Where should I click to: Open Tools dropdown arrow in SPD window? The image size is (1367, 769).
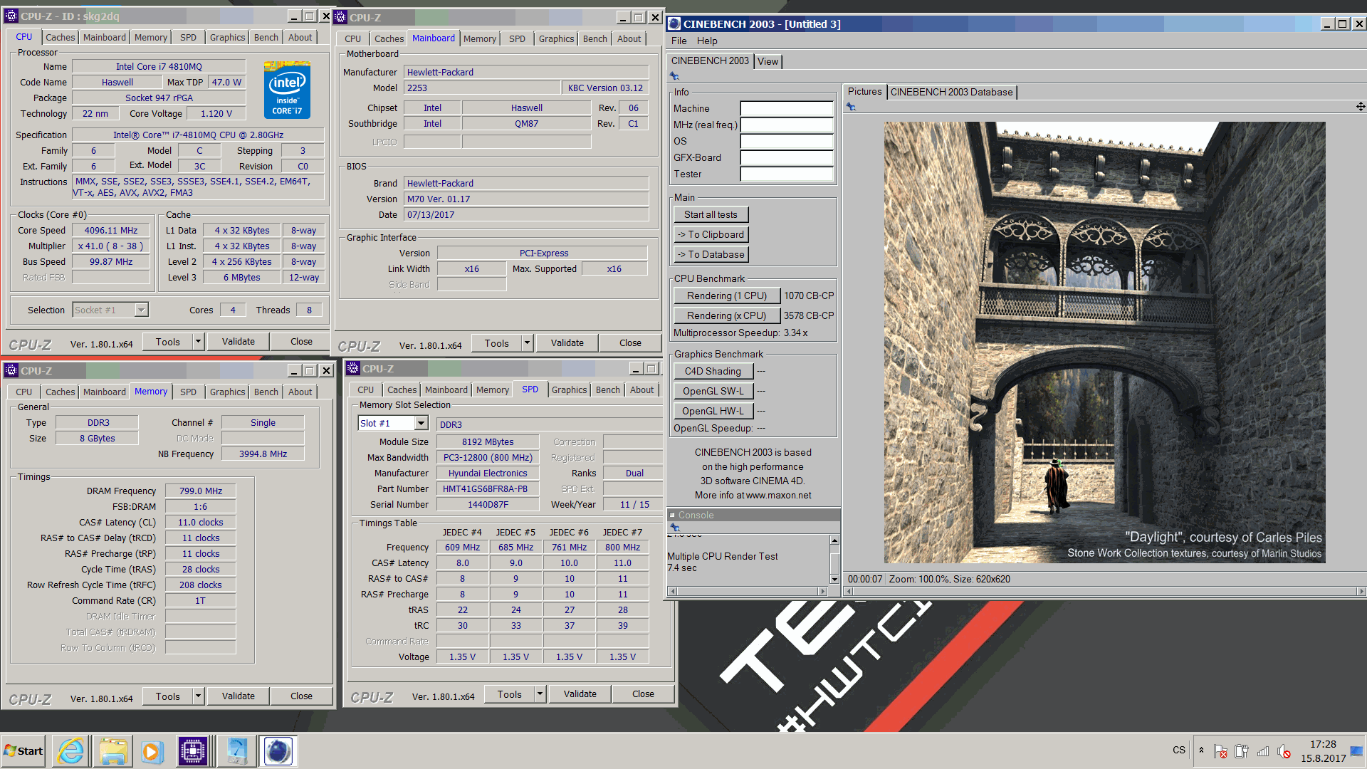pyautogui.click(x=540, y=694)
